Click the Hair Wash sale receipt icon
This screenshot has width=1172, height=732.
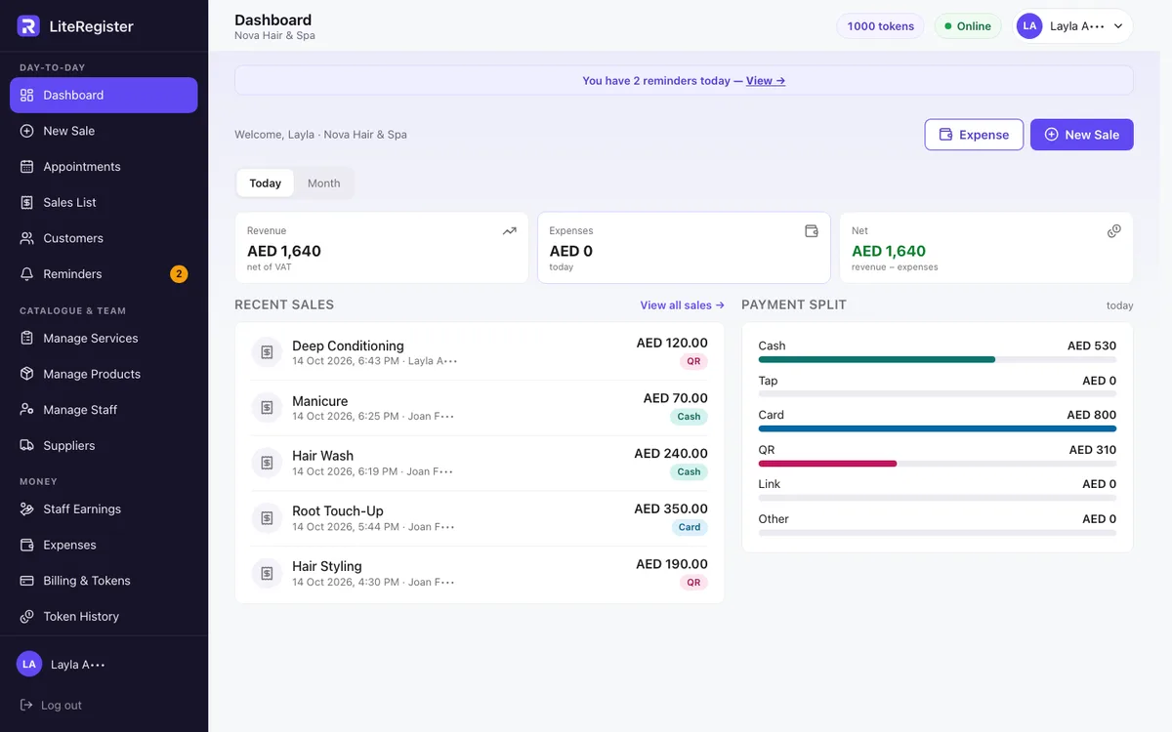[267, 463]
